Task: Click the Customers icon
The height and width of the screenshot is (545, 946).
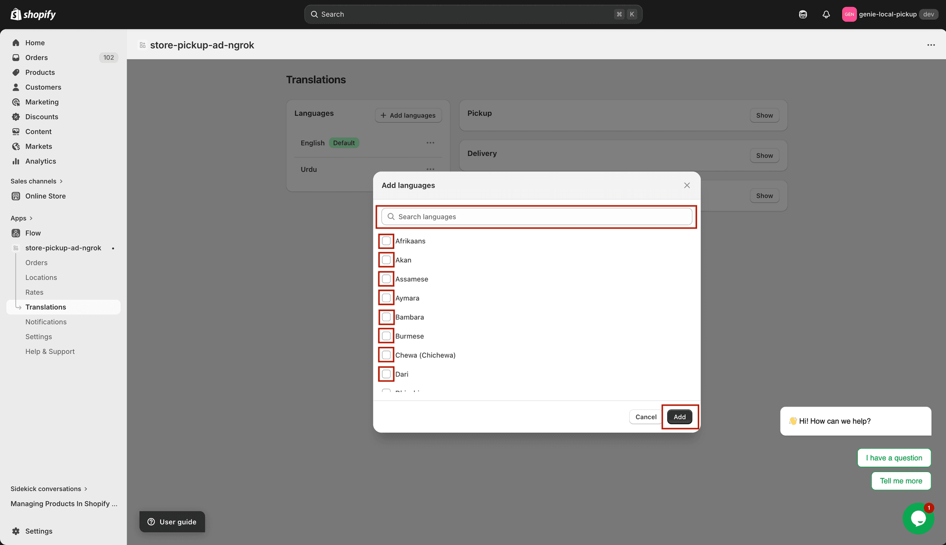Action: point(16,87)
